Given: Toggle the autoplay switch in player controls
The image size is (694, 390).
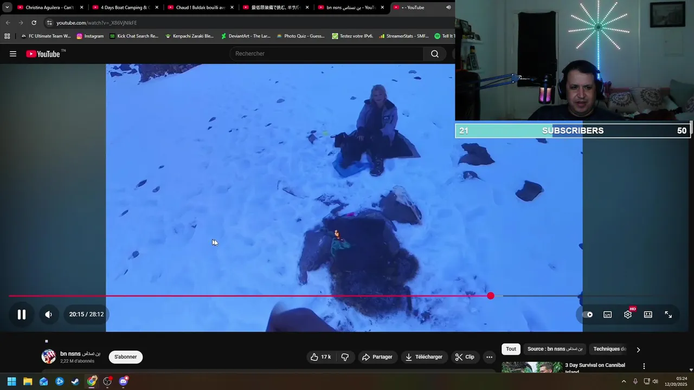Looking at the screenshot, I should click(x=588, y=314).
